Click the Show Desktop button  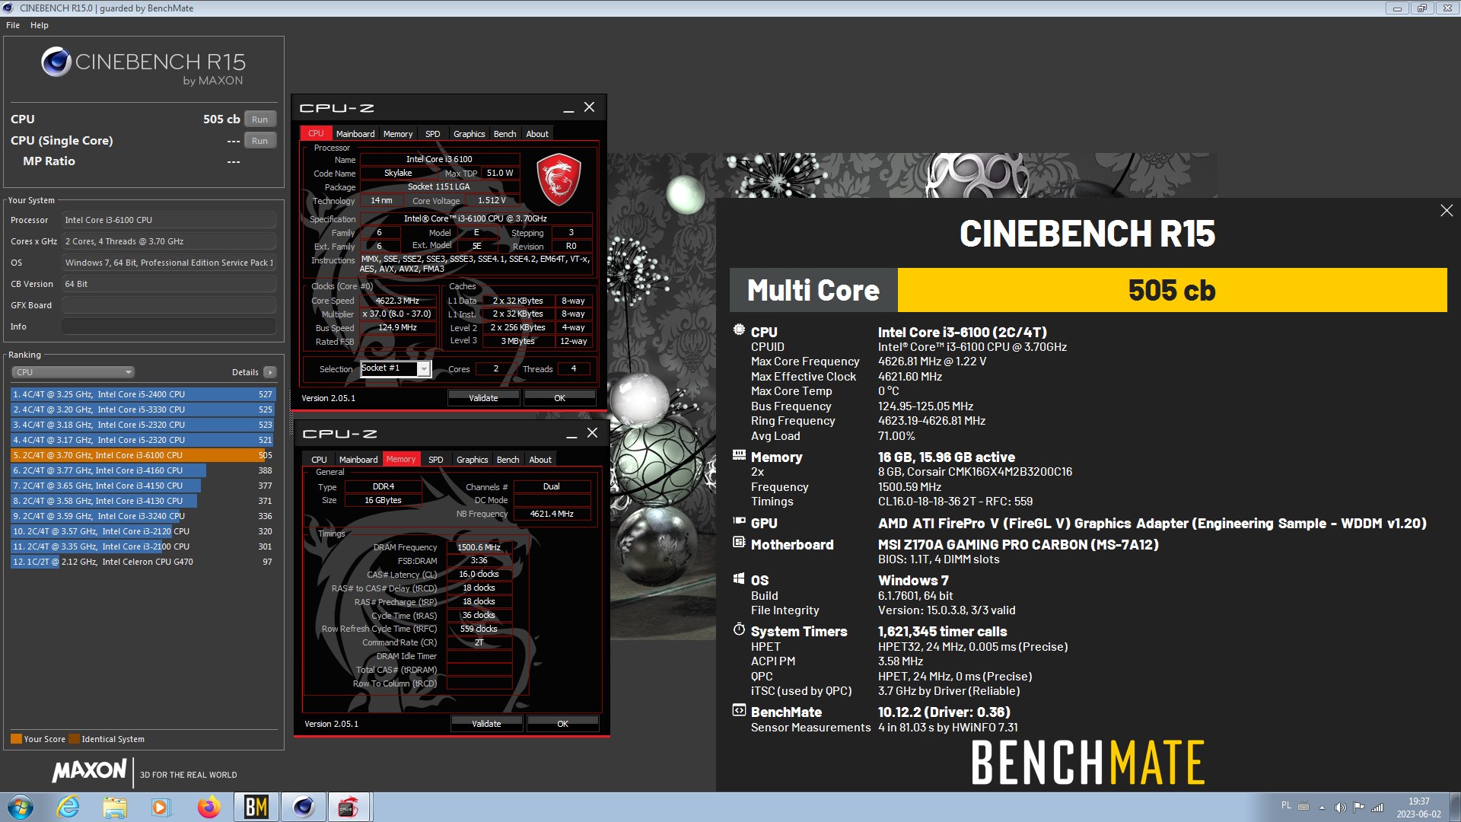pos(1455,807)
